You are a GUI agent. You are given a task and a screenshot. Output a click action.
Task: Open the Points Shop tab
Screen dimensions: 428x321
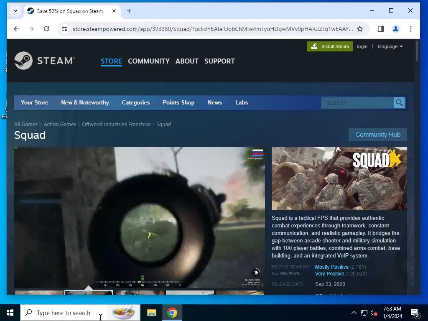coord(178,103)
